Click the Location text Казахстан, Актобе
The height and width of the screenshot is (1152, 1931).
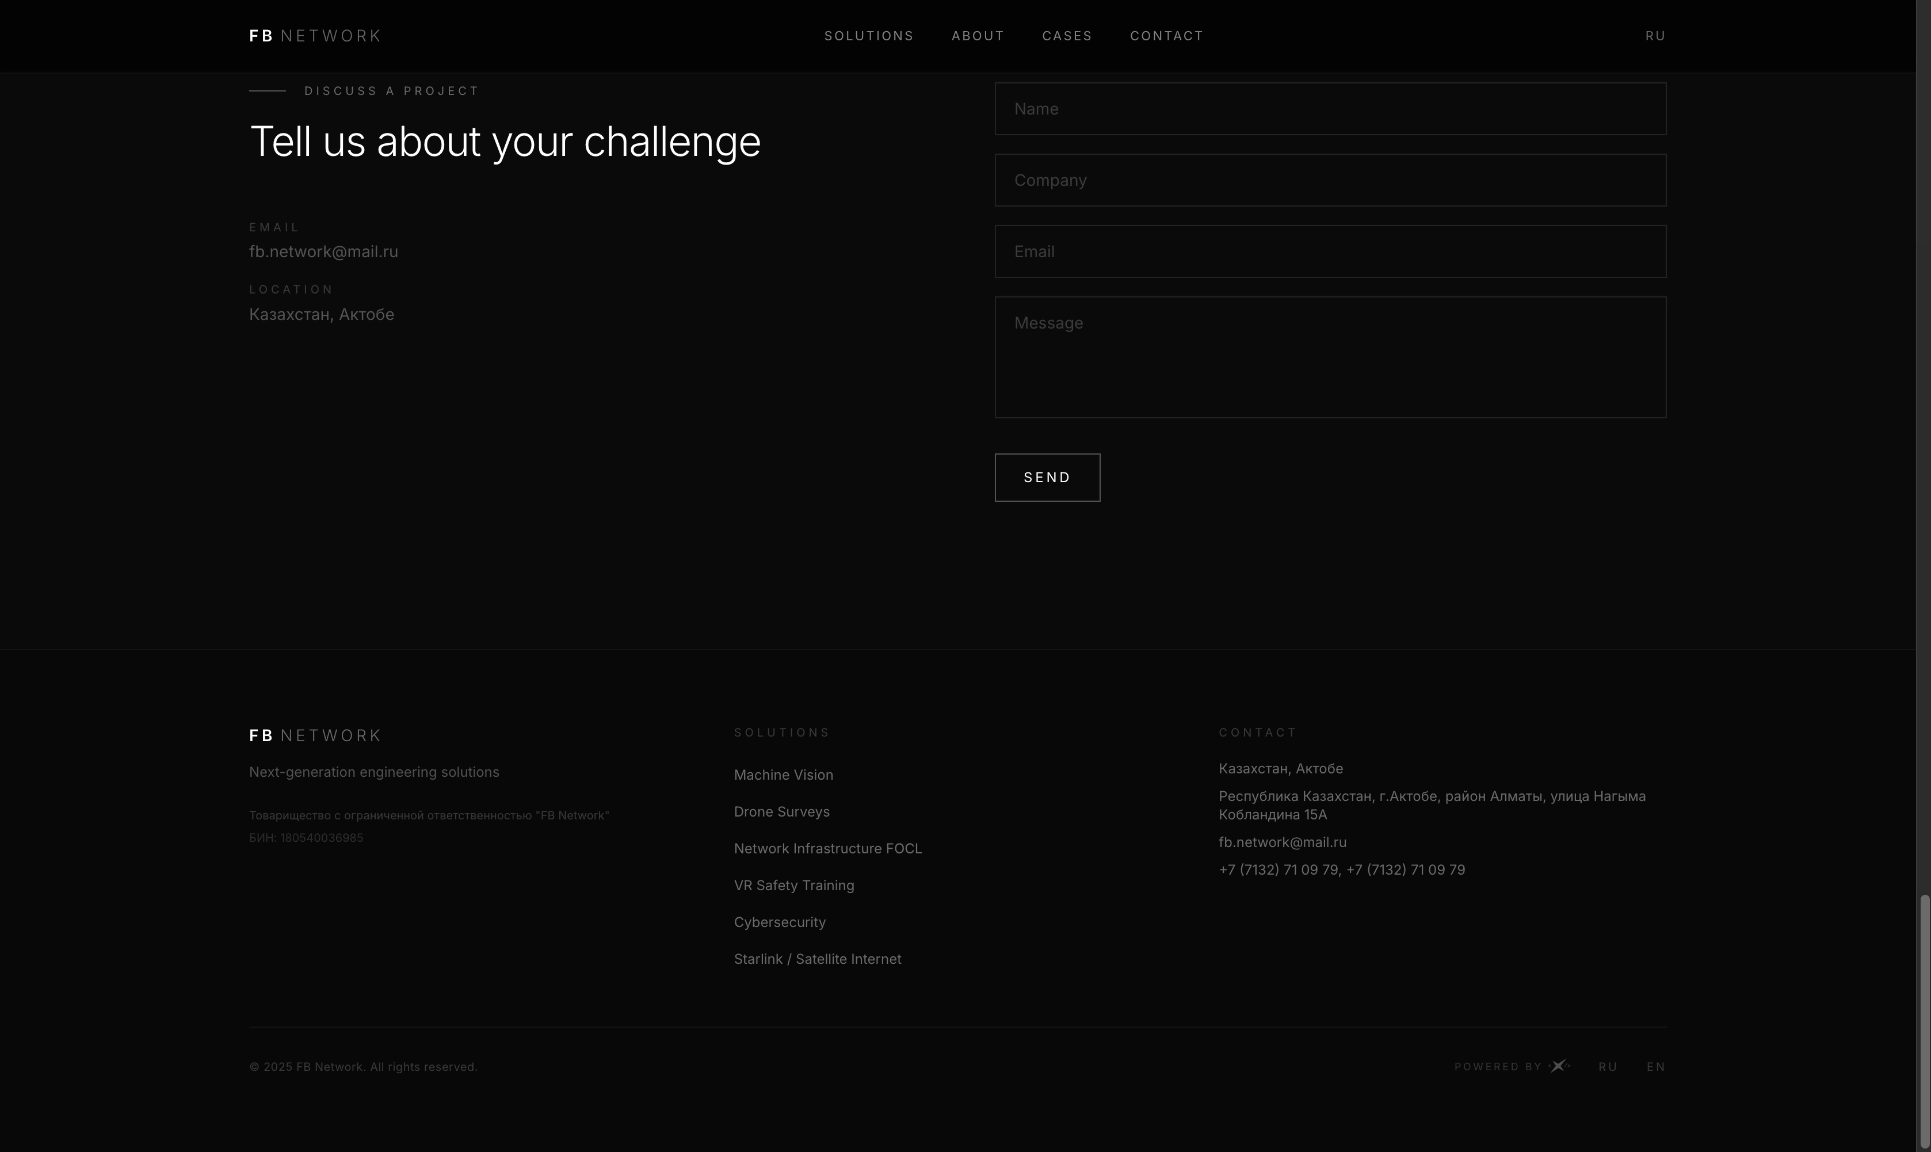pos(321,314)
